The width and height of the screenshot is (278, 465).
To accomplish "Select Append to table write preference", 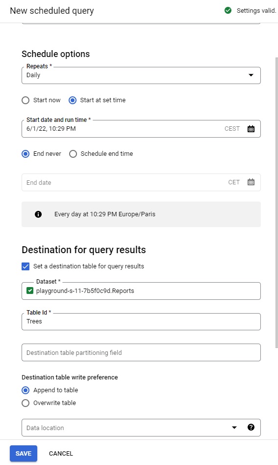I will tap(25, 390).
